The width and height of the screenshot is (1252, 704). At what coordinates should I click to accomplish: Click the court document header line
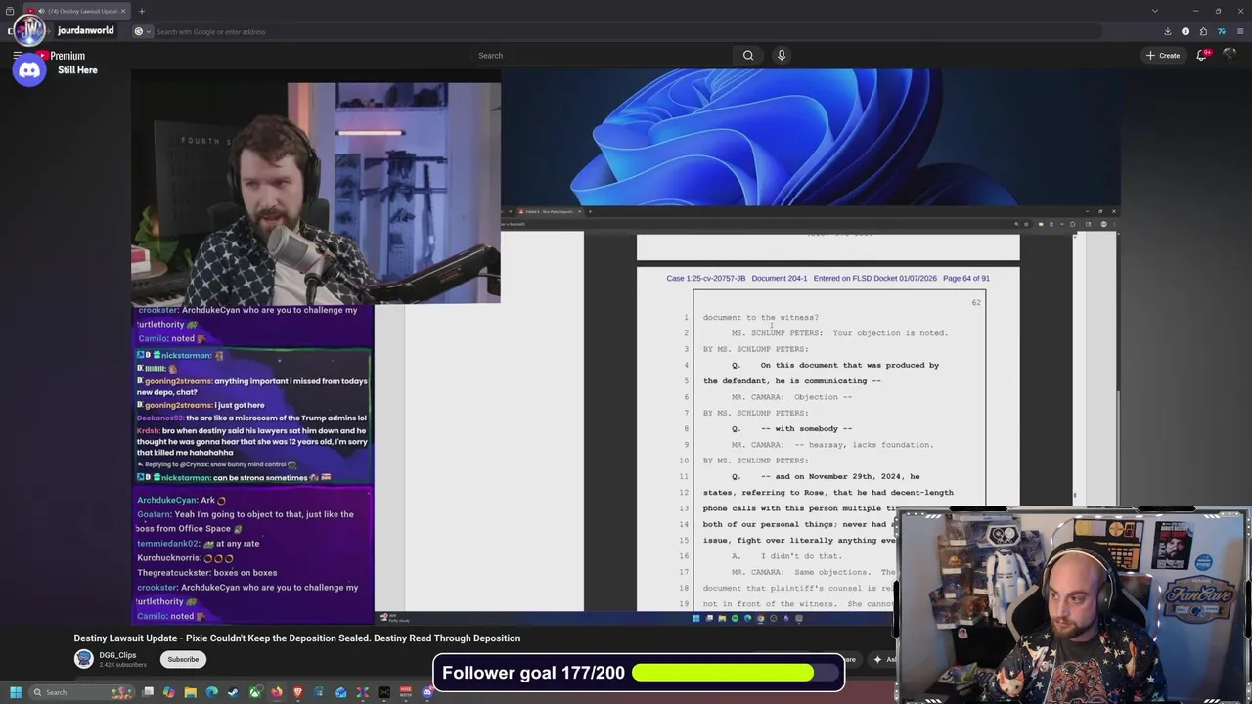(827, 278)
